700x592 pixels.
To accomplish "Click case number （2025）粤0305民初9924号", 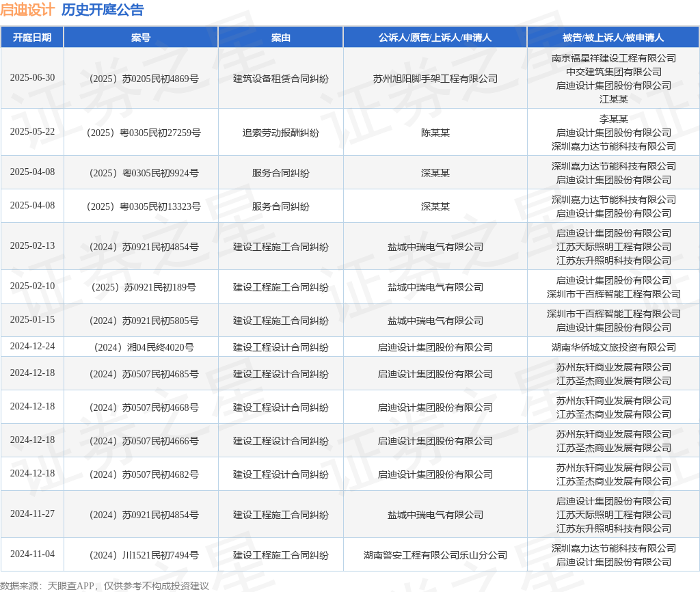I will pos(144,173).
